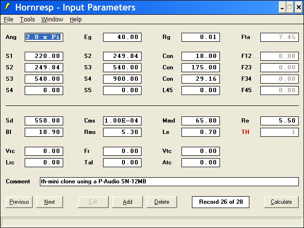Click the F34 field
The width and height of the screenshot is (304, 228).
click(x=279, y=79)
